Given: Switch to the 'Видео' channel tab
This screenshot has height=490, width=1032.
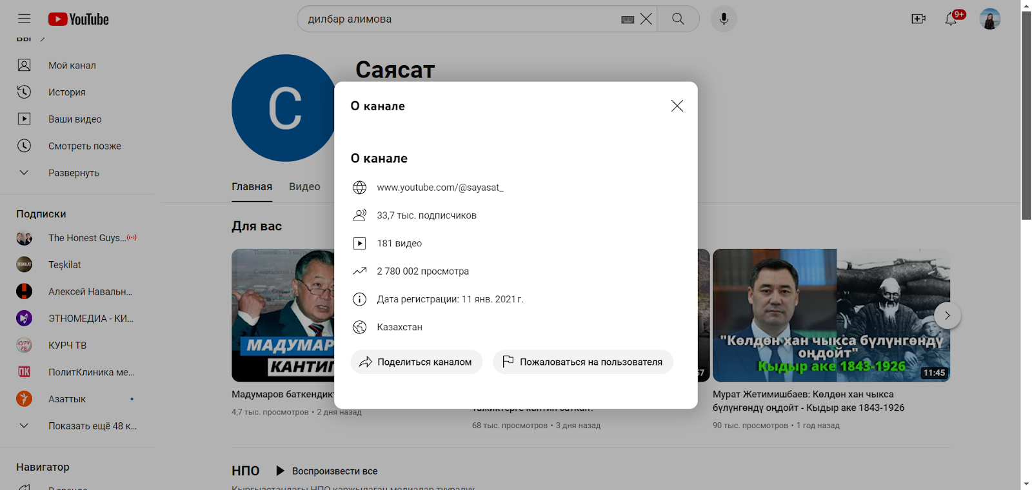Looking at the screenshot, I should (304, 187).
